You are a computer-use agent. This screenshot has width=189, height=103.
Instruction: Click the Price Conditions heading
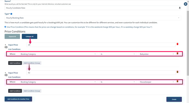[x=15, y=32]
